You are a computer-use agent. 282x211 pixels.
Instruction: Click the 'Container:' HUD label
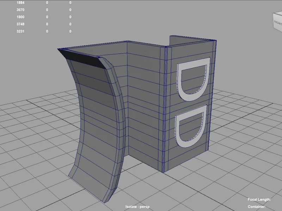tap(257, 207)
